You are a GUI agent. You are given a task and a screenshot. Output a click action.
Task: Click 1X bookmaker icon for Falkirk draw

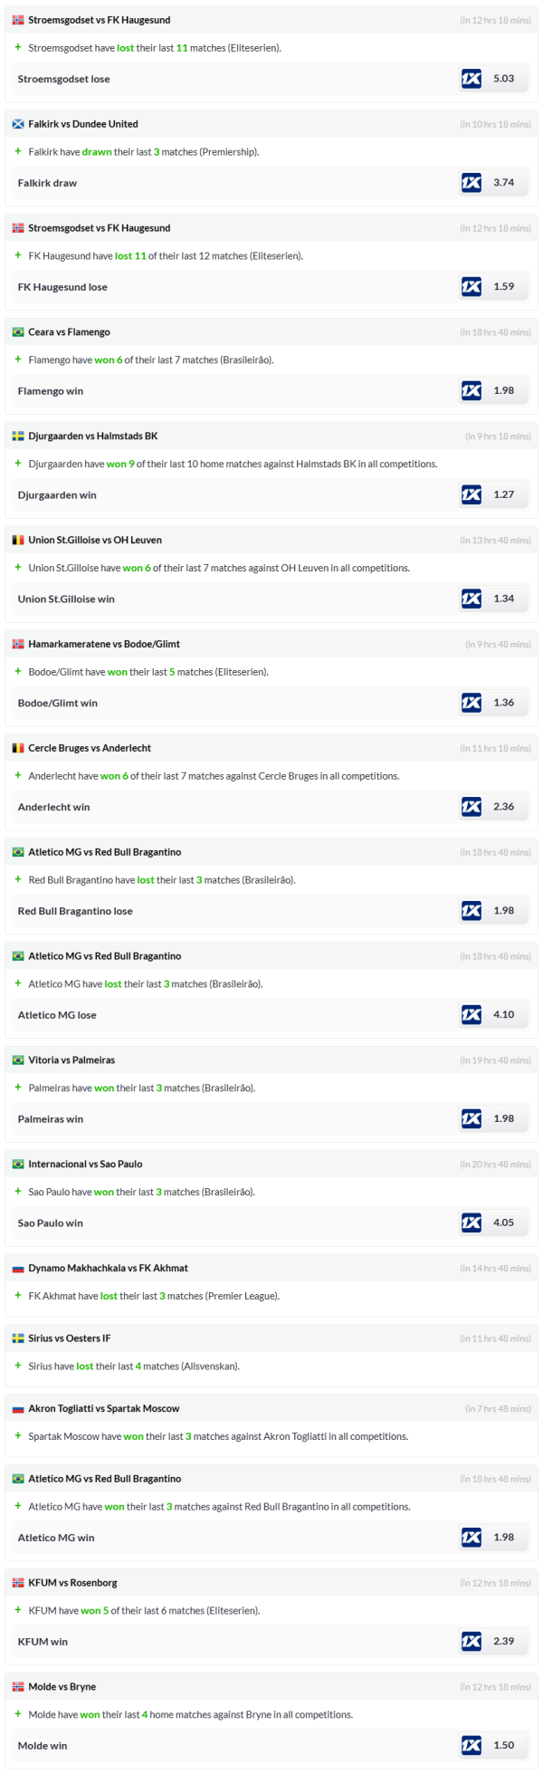pos(472,183)
